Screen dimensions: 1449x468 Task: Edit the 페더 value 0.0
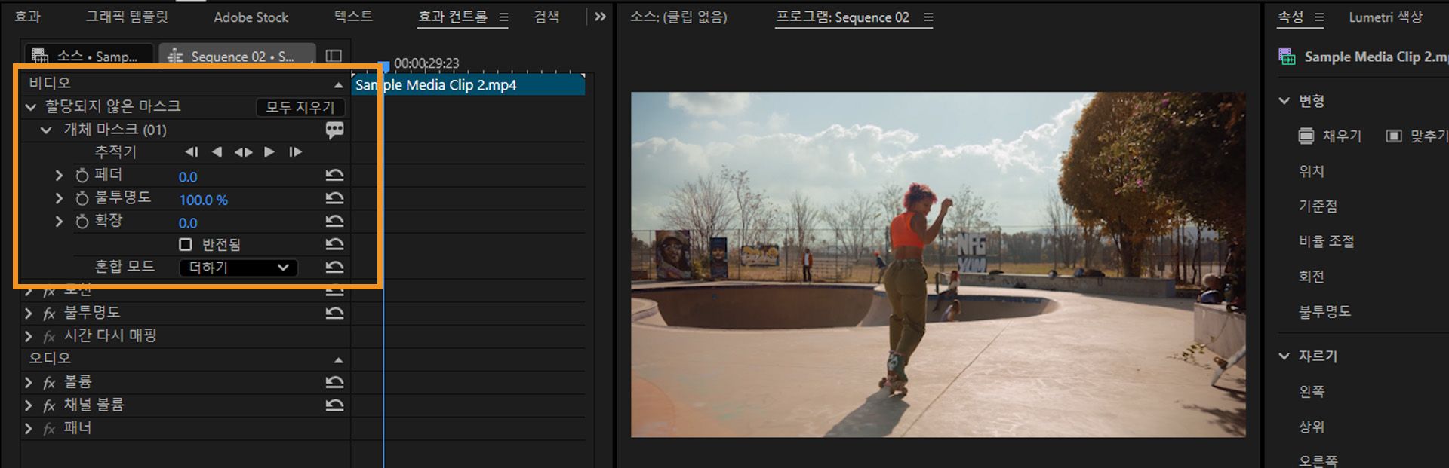click(188, 177)
